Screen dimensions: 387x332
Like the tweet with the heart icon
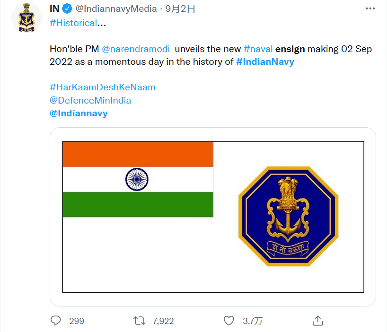tap(229, 321)
